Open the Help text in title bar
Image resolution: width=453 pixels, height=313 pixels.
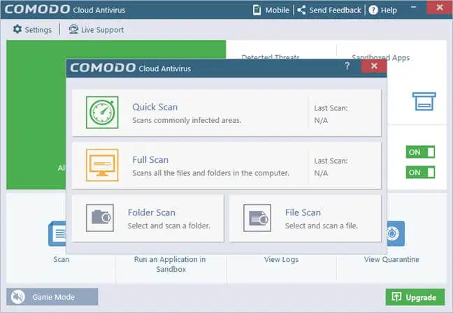click(389, 10)
